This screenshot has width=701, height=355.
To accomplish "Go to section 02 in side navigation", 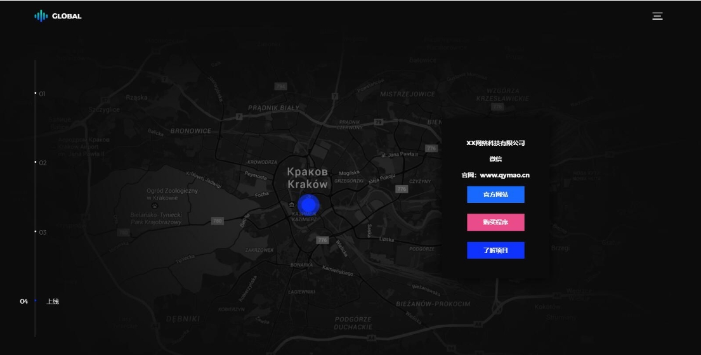I will (43, 163).
